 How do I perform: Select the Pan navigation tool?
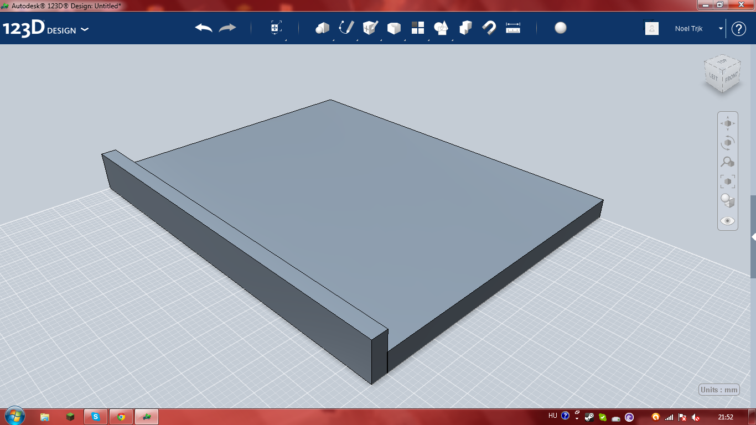[728, 123]
